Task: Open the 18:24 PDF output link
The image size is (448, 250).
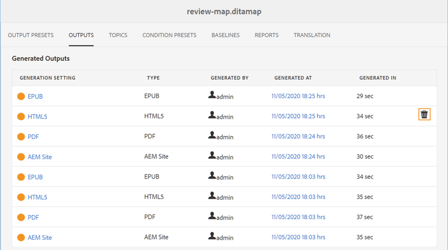Action: [33, 137]
